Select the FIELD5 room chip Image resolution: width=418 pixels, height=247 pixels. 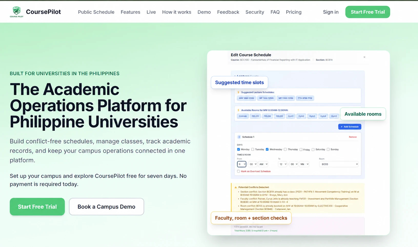[255, 116]
